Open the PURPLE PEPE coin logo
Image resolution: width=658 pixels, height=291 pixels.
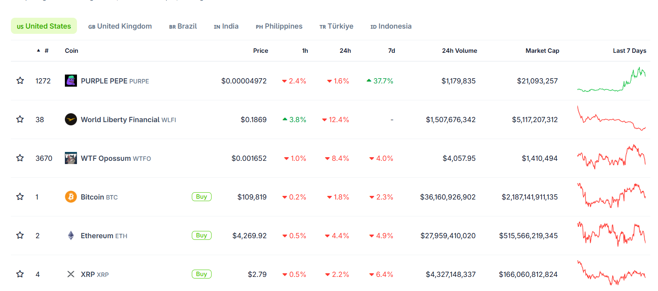[x=71, y=81]
